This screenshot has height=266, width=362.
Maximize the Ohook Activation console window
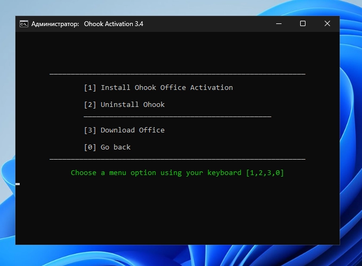tap(303, 23)
